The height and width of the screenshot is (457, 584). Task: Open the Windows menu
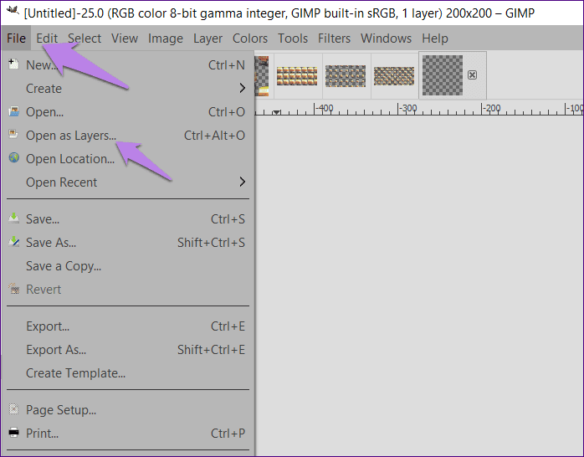point(386,38)
